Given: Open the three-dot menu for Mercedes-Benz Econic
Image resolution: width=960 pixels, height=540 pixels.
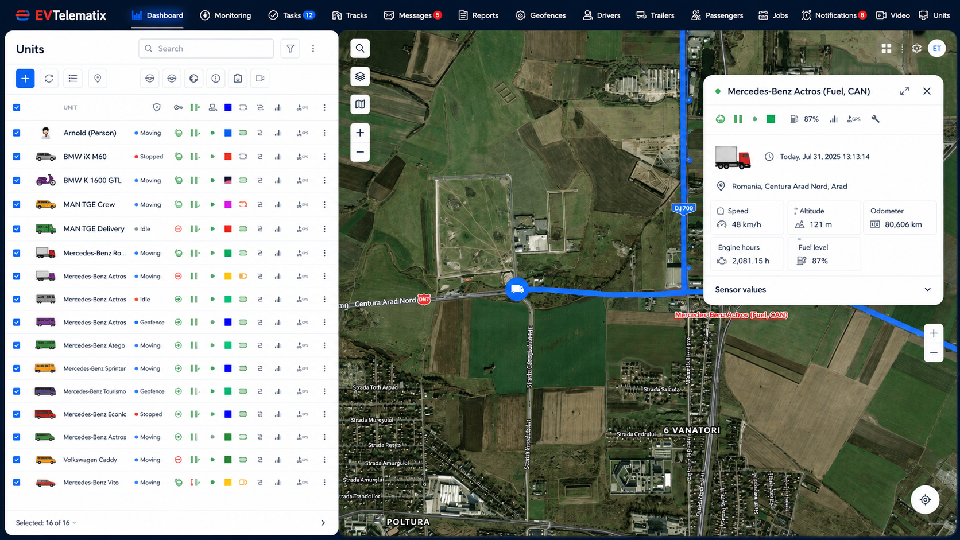Looking at the screenshot, I should click(x=324, y=414).
